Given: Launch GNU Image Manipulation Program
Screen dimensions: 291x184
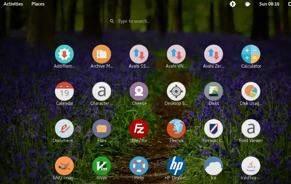Looking at the screenshot, I should coord(64,166).
